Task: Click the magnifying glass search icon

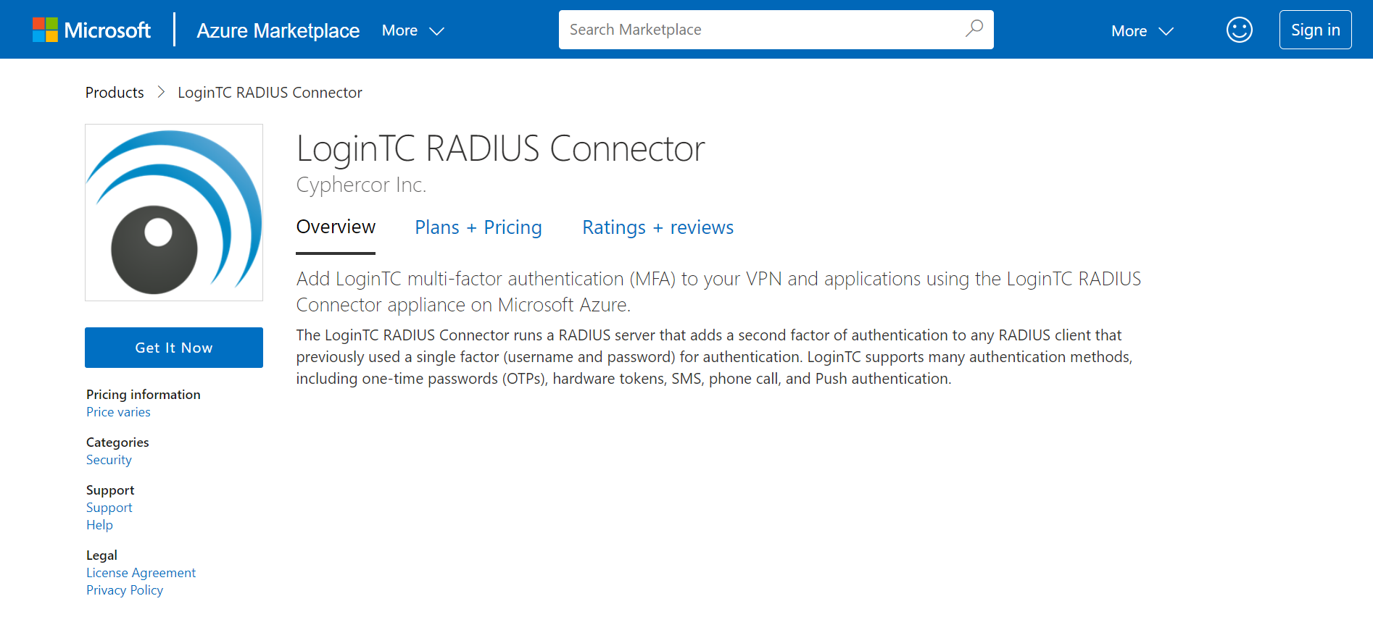Action: tap(974, 29)
